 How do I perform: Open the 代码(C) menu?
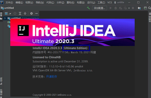coord(50,3)
